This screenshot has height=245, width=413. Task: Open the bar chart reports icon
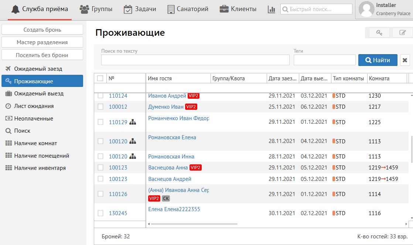click(272, 9)
